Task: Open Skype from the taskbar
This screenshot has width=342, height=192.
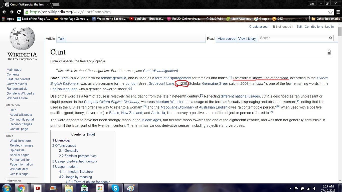Action: (x=115, y=188)
